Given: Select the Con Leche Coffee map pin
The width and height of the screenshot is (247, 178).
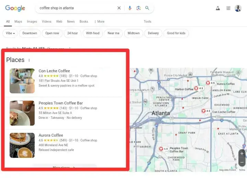Looking at the screenshot, I should (206, 111).
